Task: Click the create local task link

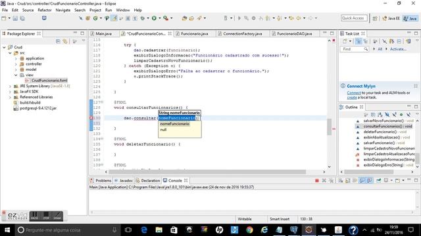Action: [352, 98]
